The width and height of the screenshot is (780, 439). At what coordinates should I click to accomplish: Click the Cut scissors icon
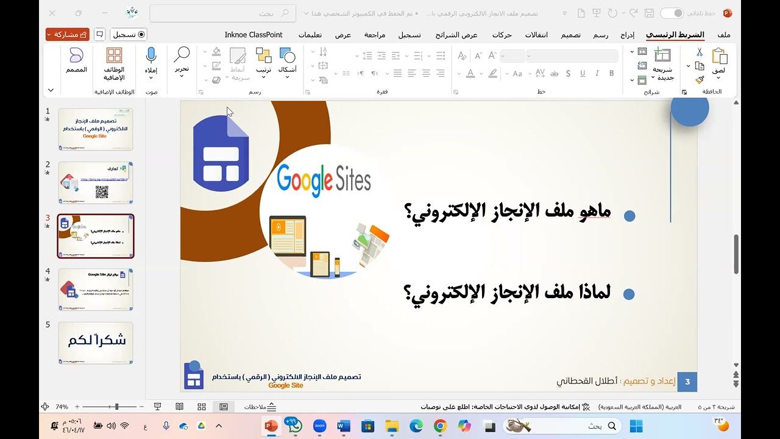pyautogui.click(x=700, y=52)
